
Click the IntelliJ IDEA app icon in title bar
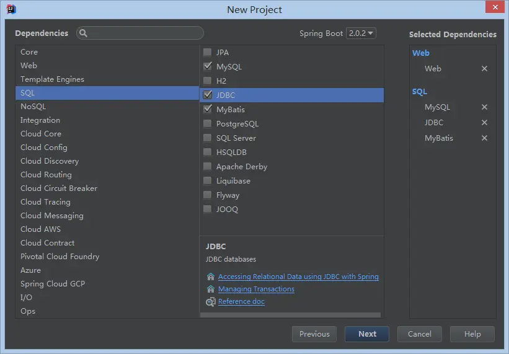(x=11, y=9)
